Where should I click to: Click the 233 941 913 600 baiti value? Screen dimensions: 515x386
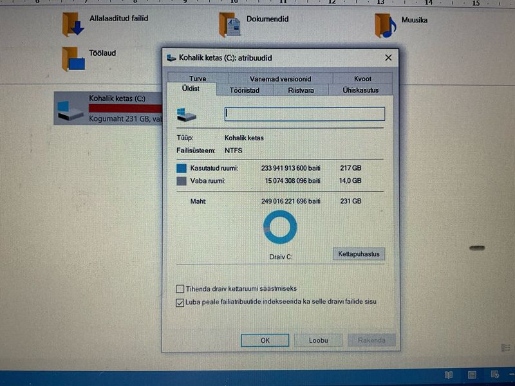[291, 168]
